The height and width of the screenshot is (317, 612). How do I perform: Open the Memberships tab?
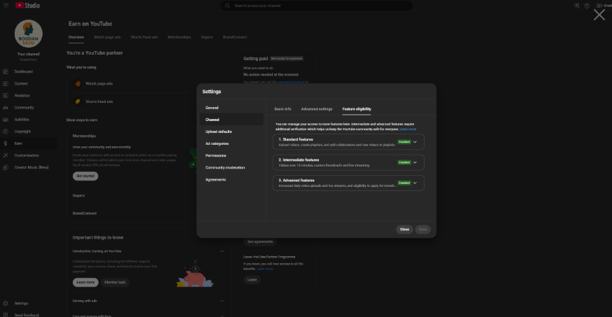pyautogui.click(x=179, y=37)
